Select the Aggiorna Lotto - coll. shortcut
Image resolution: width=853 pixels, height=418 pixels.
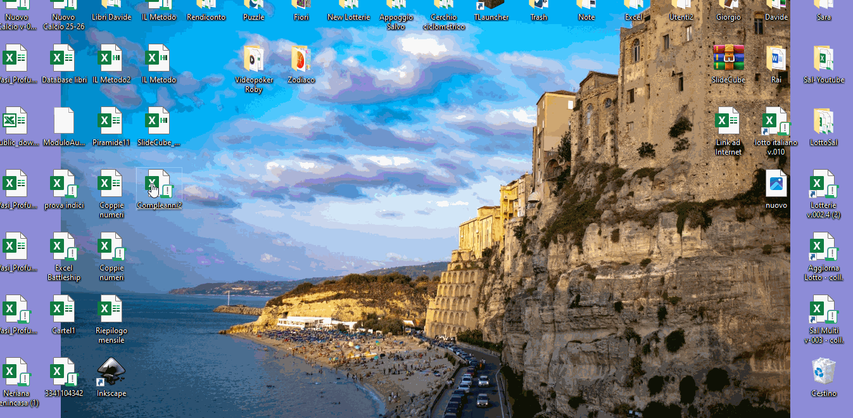823,246
